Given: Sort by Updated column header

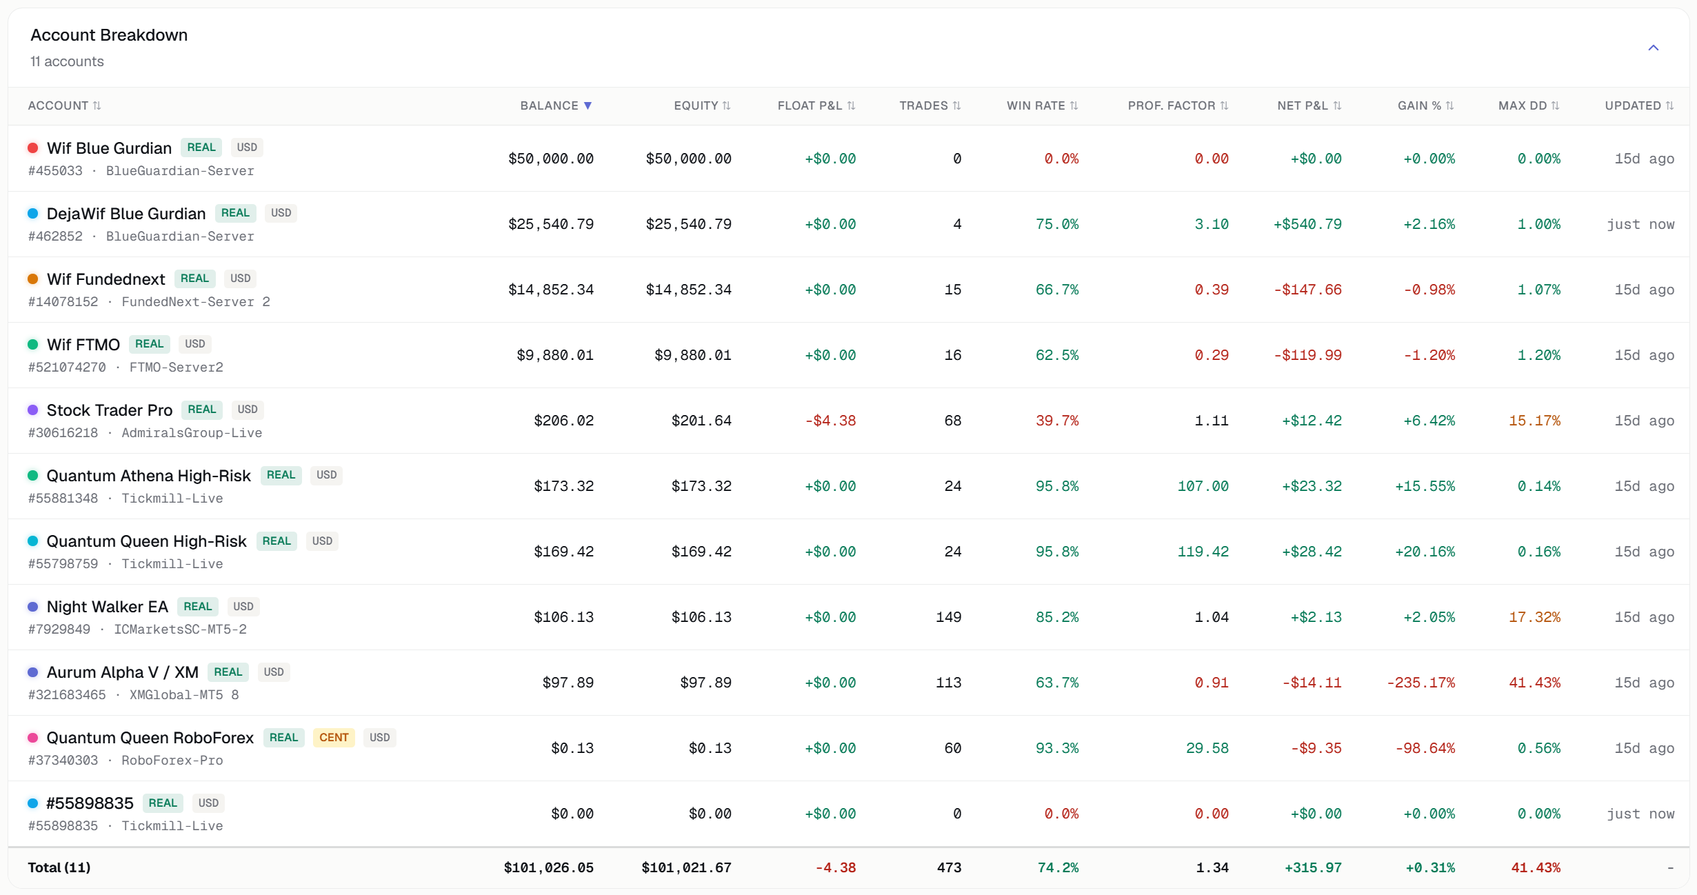Looking at the screenshot, I should (1639, 105).
